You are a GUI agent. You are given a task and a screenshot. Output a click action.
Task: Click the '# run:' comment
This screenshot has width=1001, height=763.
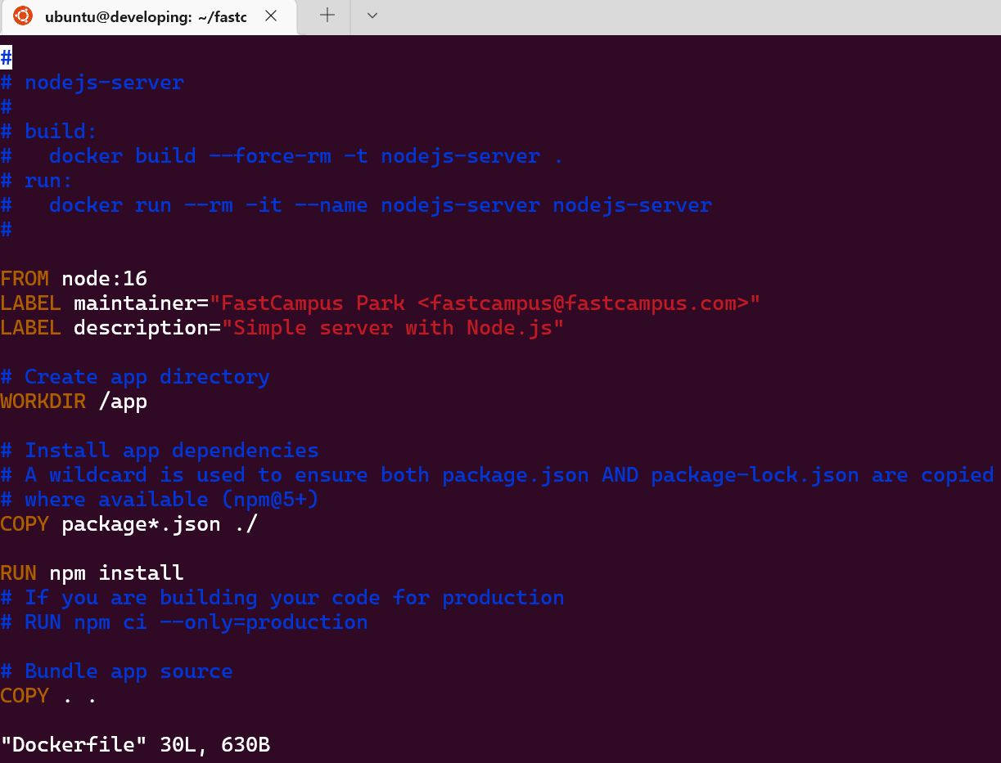[x=37, y=181]
